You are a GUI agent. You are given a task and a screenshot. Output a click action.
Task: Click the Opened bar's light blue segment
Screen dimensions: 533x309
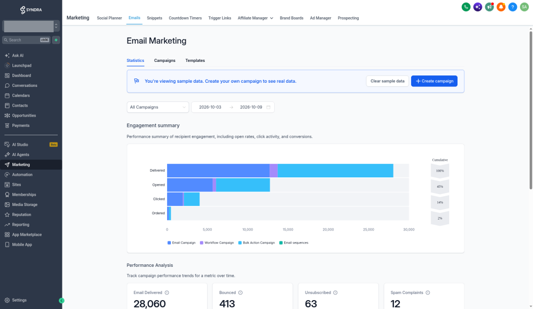[243, 185]
